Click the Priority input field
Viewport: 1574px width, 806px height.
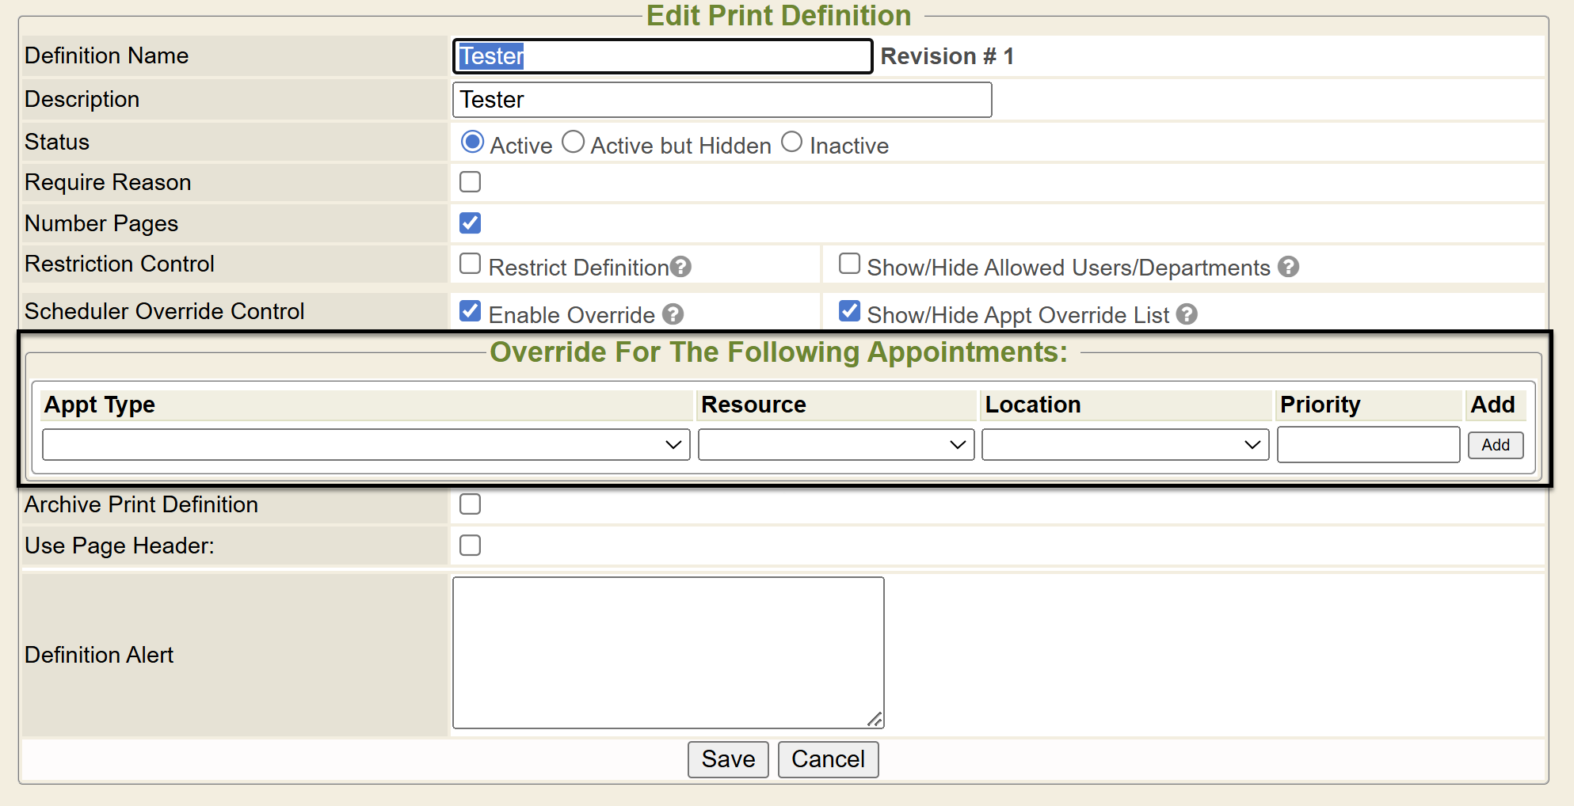coord(1368,445)
